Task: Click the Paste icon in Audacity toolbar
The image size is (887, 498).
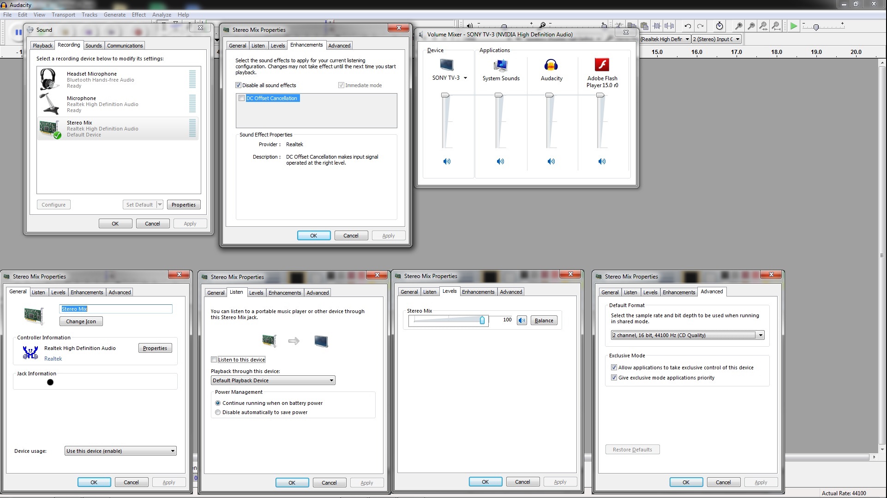Action: click(x=644, y=26)
